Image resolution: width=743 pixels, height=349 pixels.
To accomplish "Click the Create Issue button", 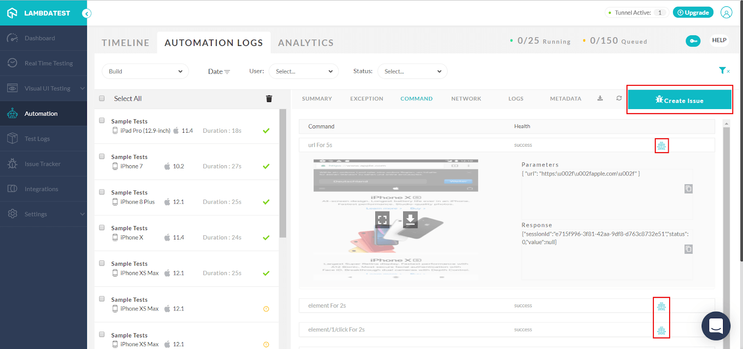I will point(679,100).
